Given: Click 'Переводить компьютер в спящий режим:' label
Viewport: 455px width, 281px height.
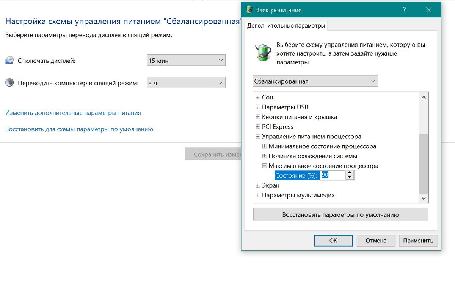Looking at the screenshot, I should (78, 83).
